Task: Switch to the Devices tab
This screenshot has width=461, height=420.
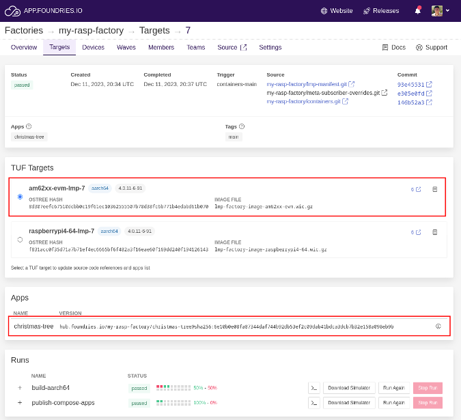Action: coord(93,47)
